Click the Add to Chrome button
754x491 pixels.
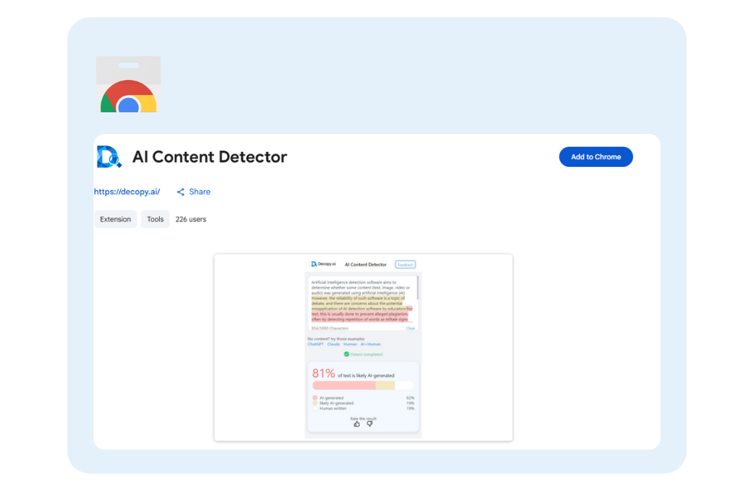(596, 157)
